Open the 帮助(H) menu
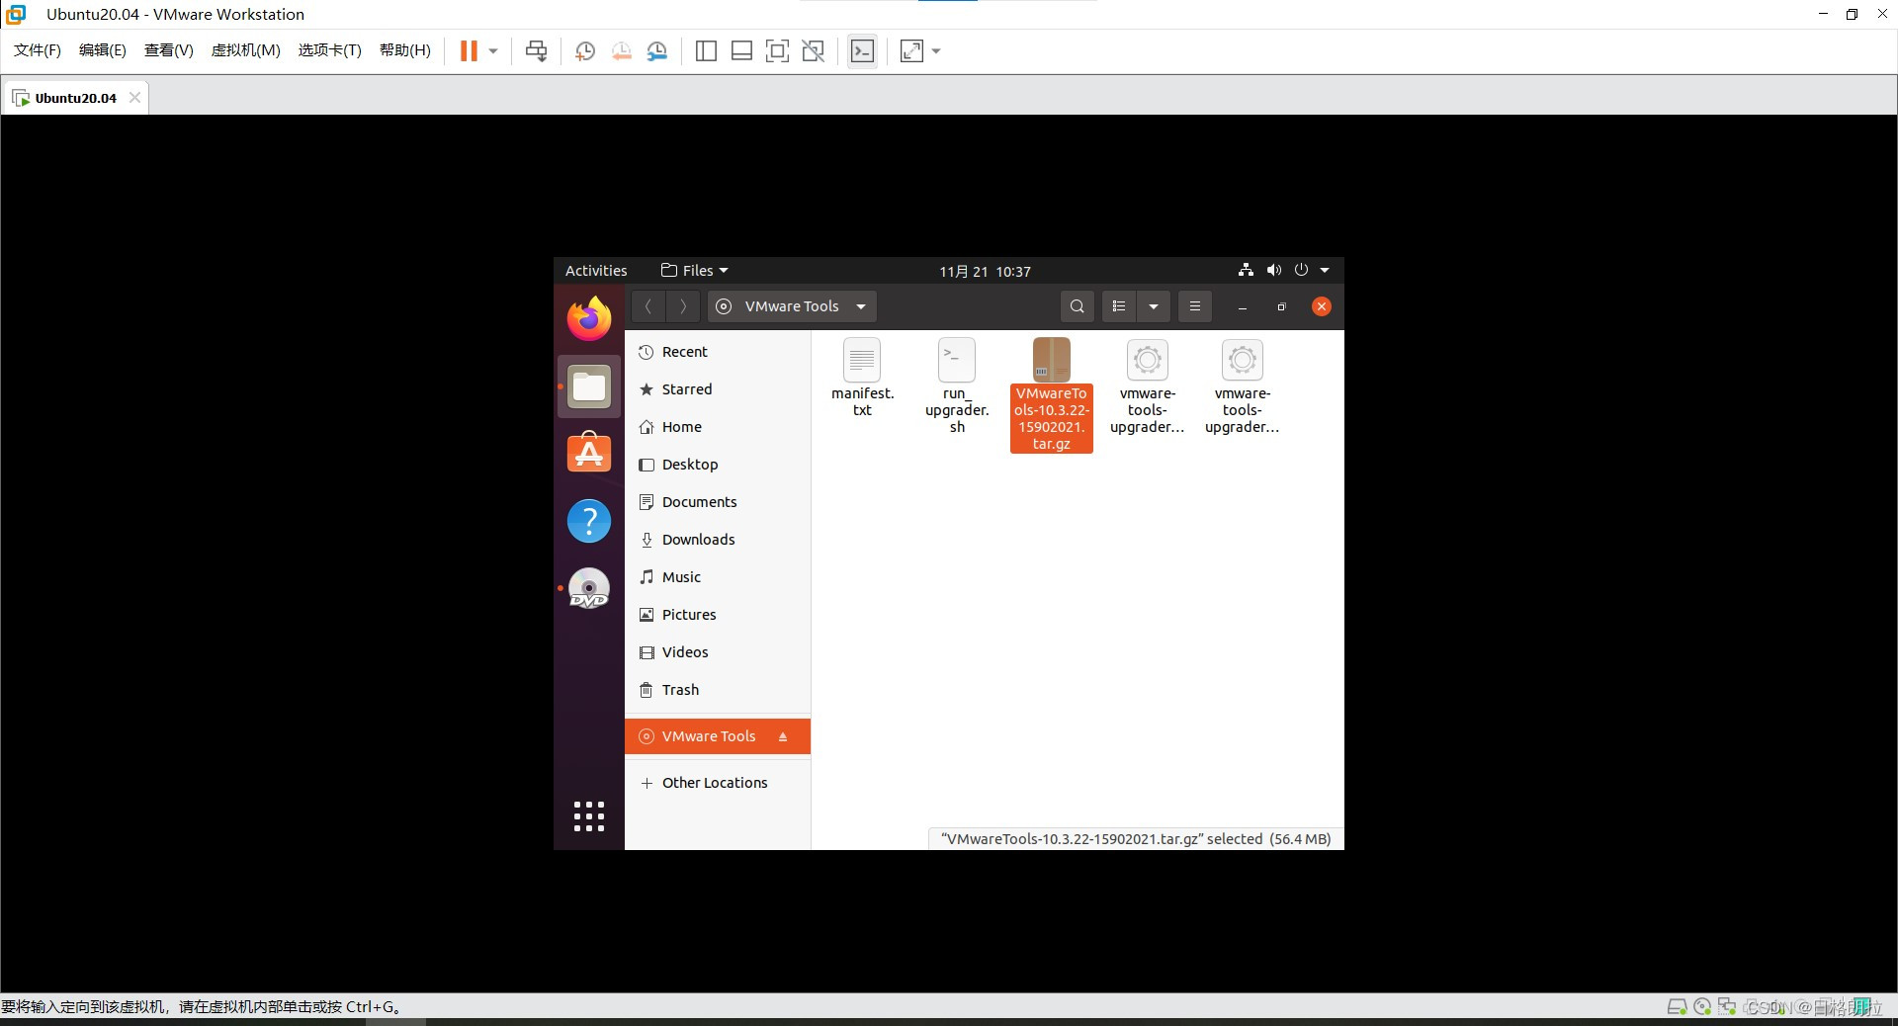The height and width of the screenshot is (1026, 1898). (x=405, y=50)
